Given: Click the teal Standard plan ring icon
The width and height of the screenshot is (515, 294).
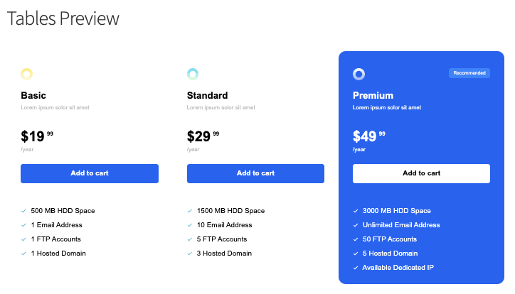Looking at the screenshot, I should [193, 74].
